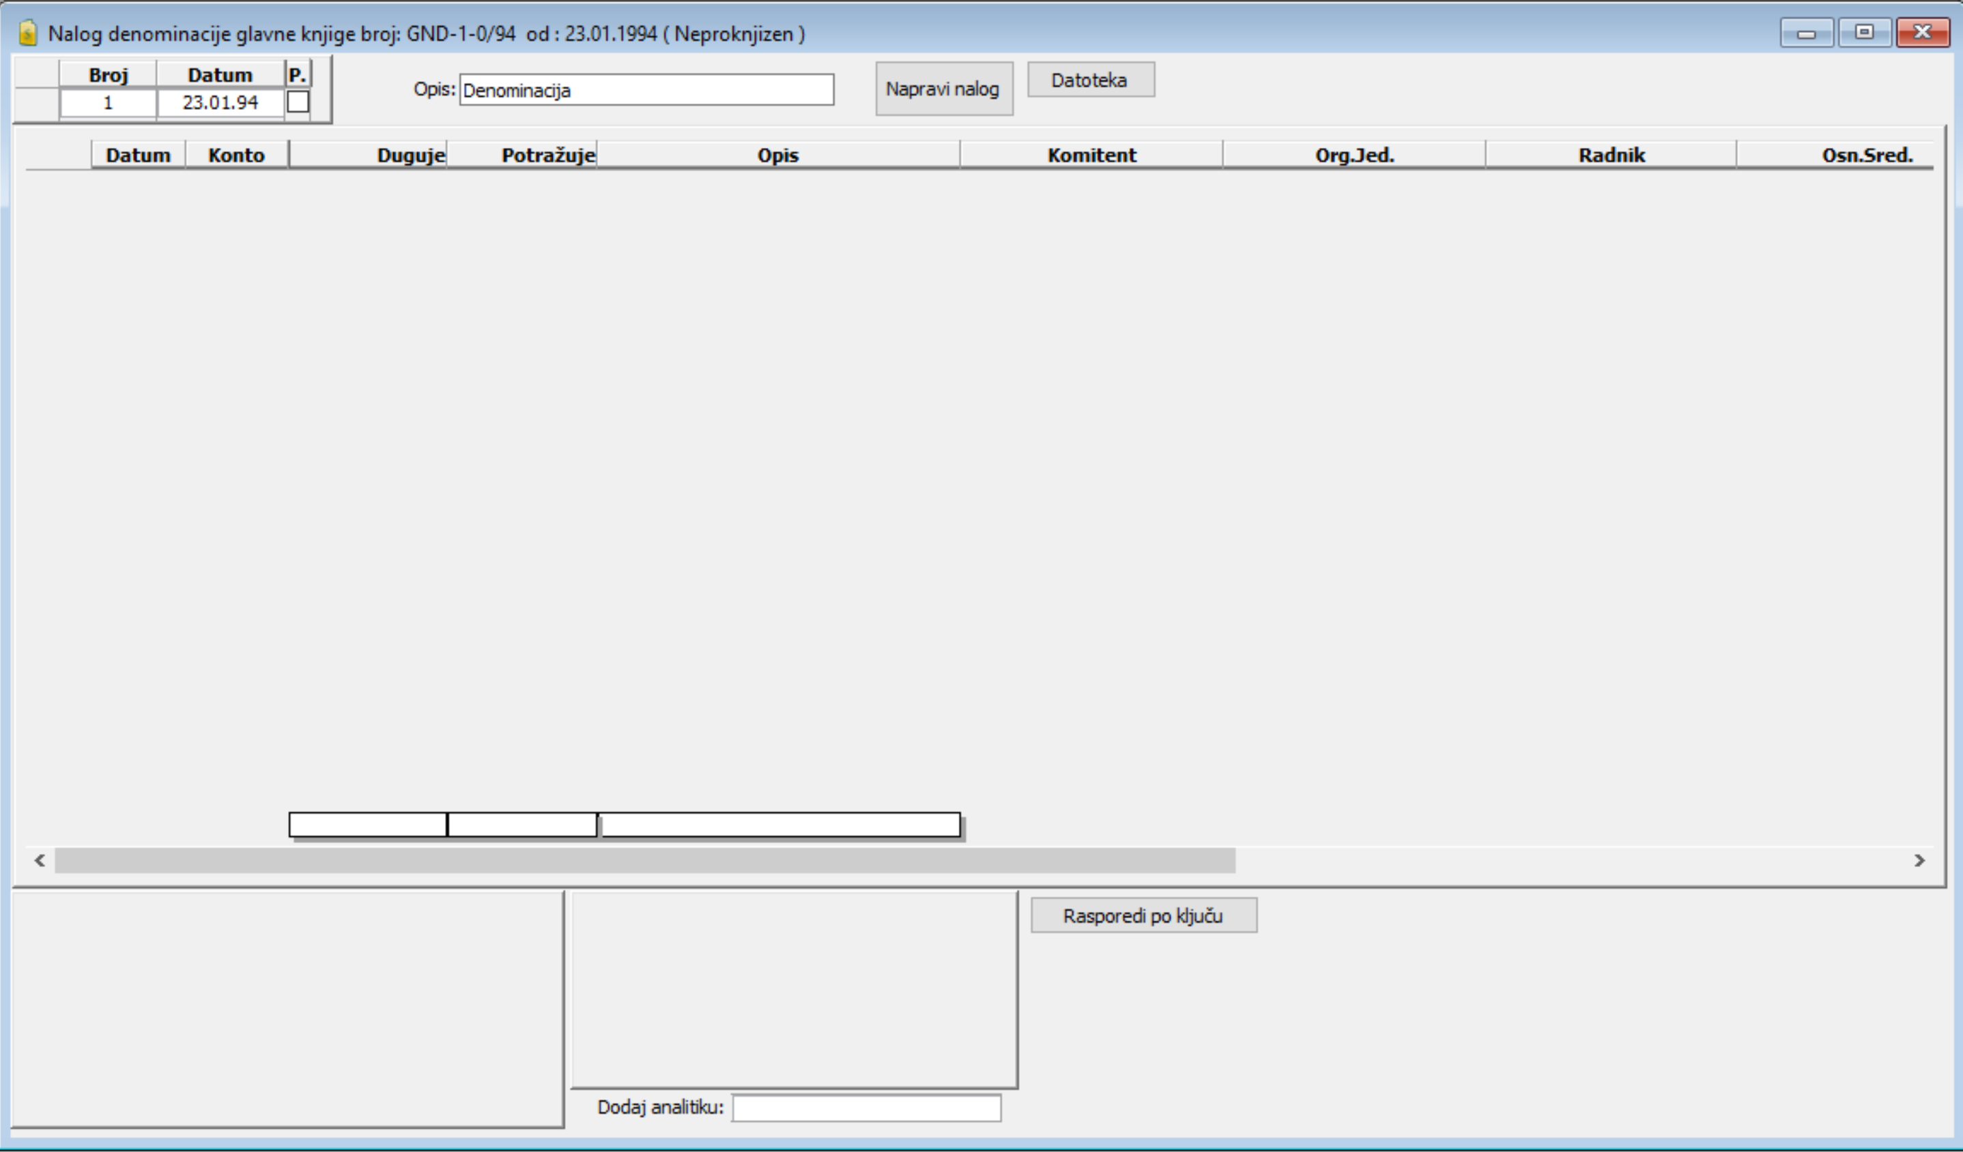The width and height of the screenshot is (1963, 1152).
Task: Select the Komitent column header
Action: 1091,155
